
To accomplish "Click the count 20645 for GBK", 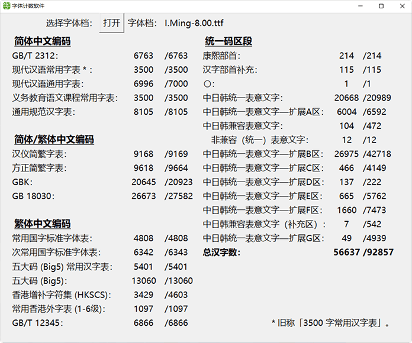I will tap(144, 182).
